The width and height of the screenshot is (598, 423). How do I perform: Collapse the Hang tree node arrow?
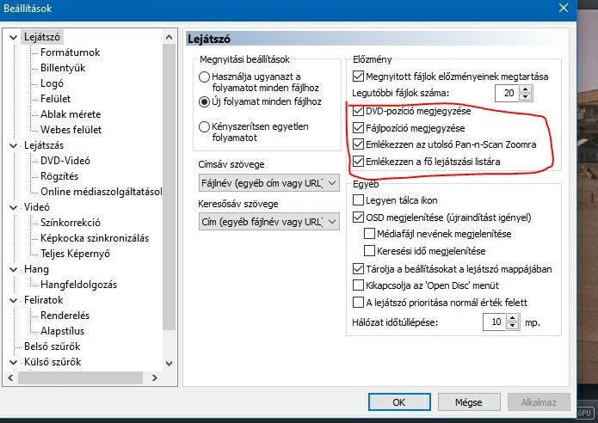point(14,269)
